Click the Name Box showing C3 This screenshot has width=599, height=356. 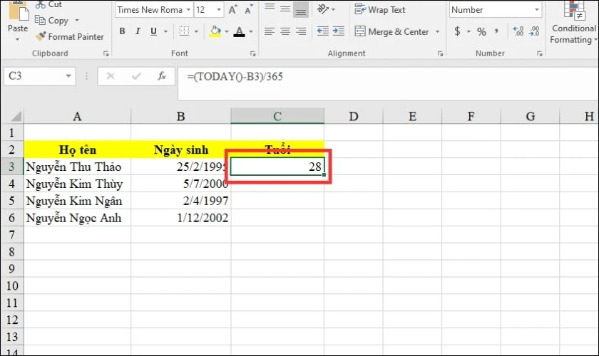tap(35, 76)
